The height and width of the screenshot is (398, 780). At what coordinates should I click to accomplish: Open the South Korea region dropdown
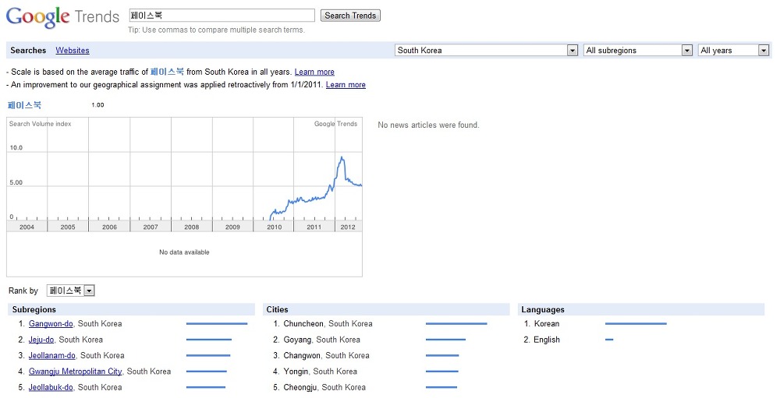[487, 50]
